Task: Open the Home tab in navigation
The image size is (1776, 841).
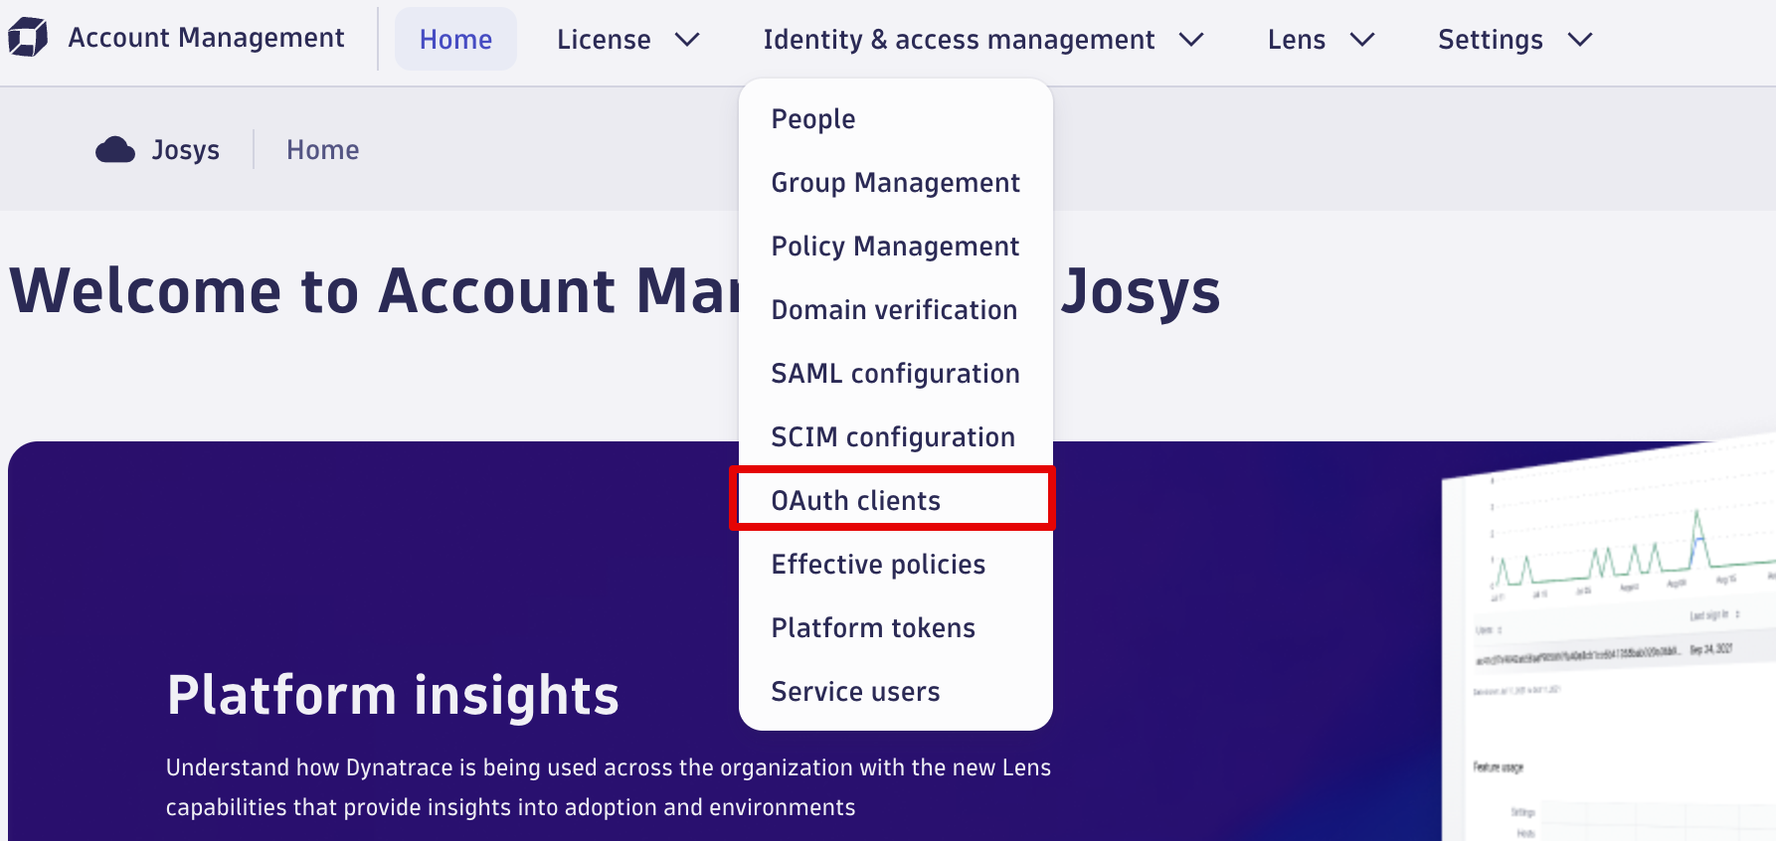Action: (455, 40)
